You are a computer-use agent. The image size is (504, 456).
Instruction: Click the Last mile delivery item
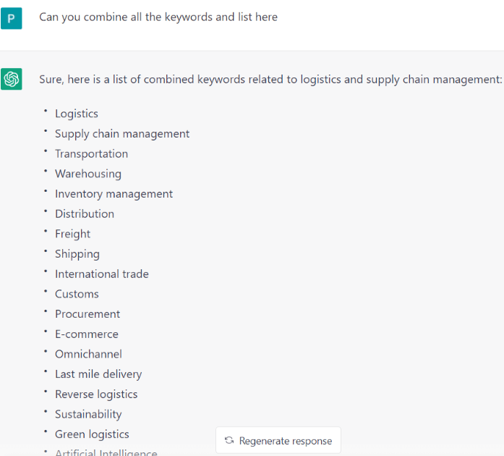(x=98, y=374)
